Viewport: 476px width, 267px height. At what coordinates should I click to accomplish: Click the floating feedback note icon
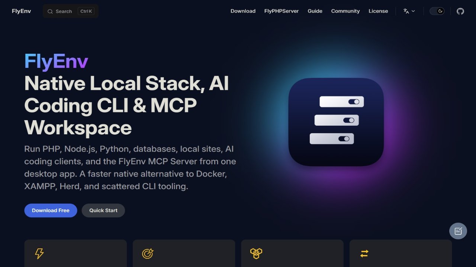pos(458,231)
